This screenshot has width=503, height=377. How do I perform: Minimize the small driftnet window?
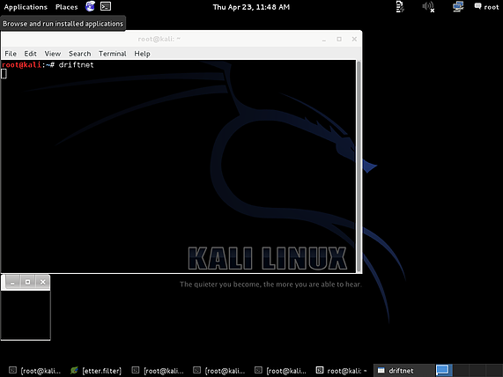tap(12, 282)
